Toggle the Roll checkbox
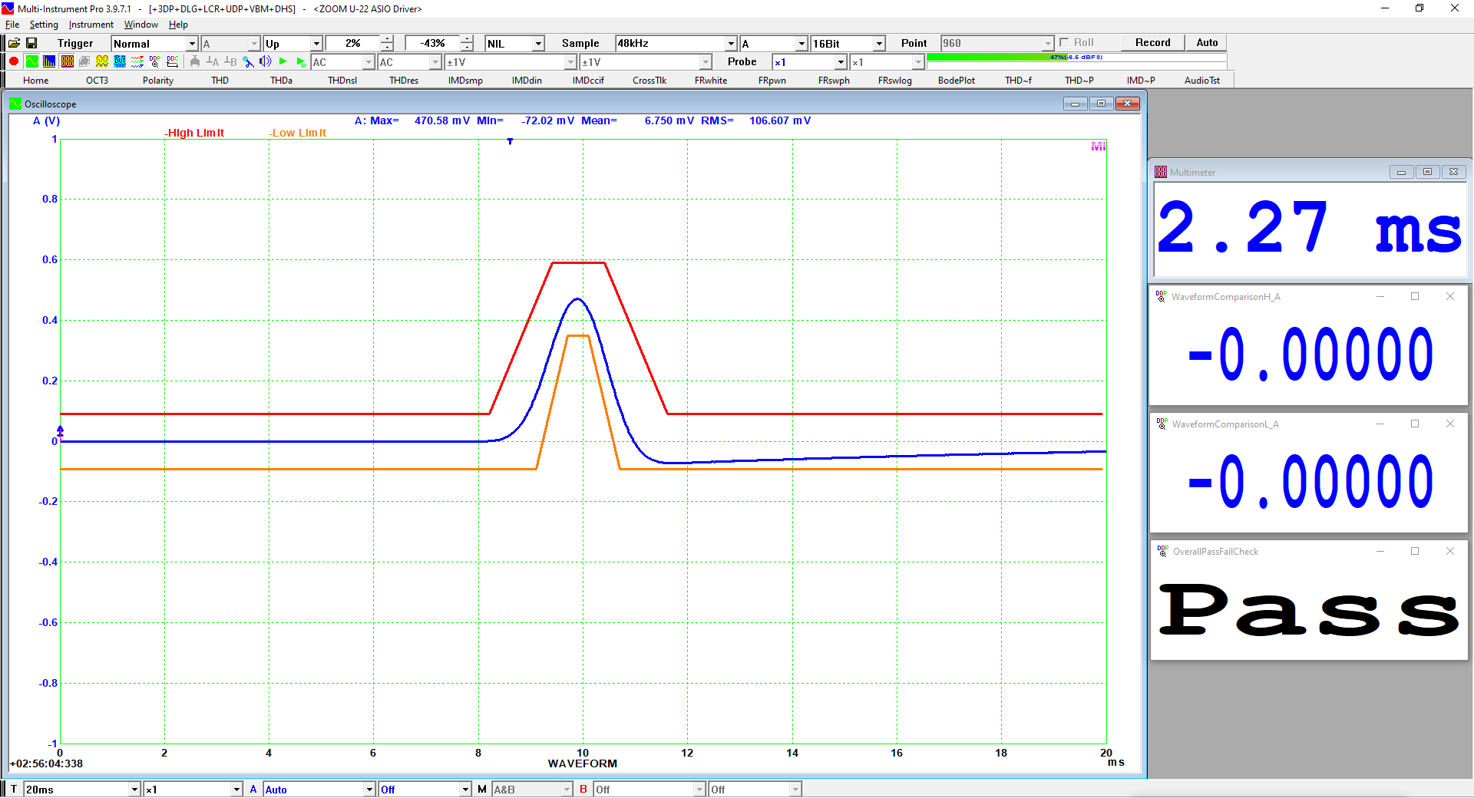 tap(1064, 43)
